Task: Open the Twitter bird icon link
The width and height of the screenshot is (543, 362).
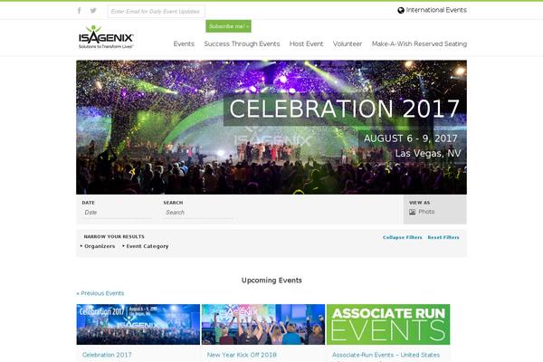Action: click(x=93, y=10)
